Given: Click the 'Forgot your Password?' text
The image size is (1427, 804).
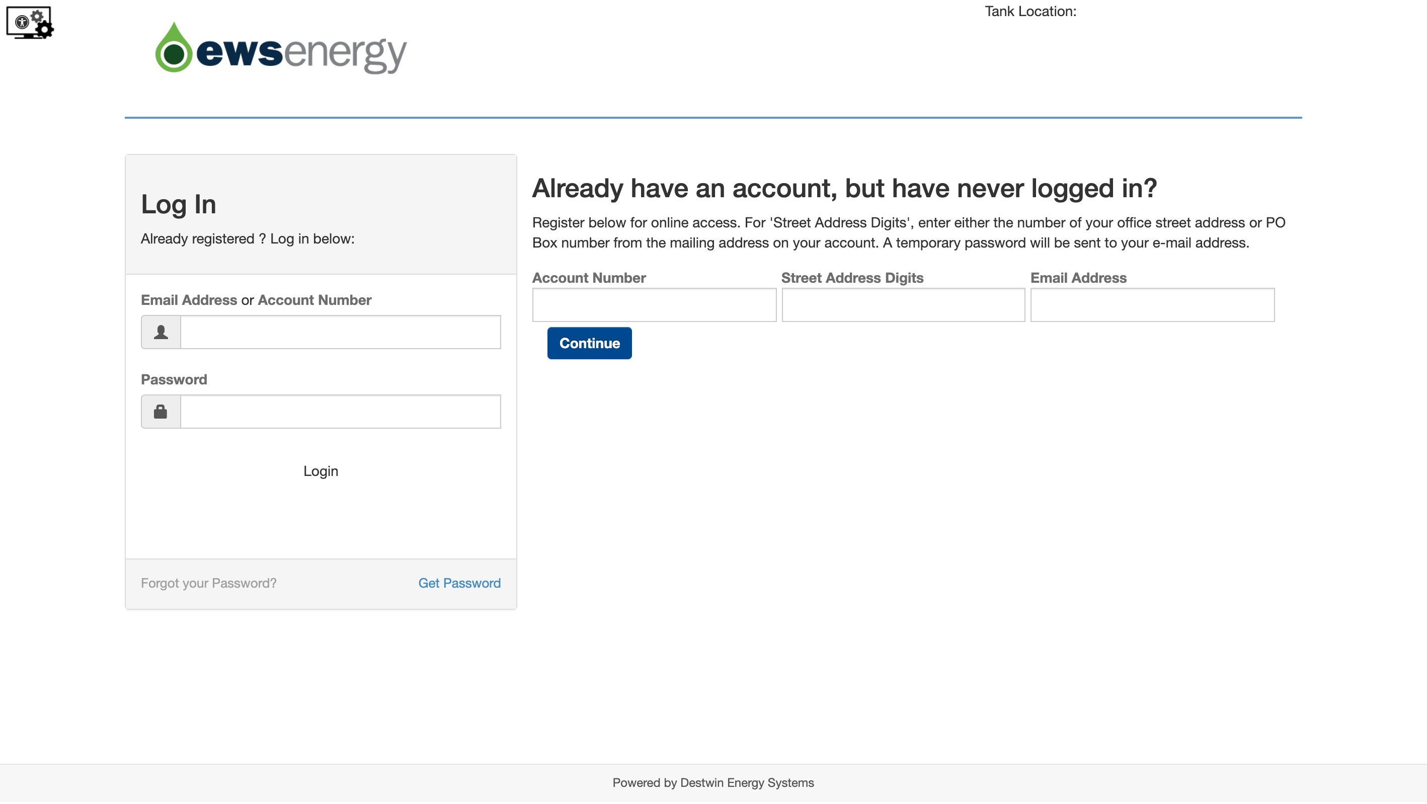Looking at the screenshot, I should coord(208,584).
